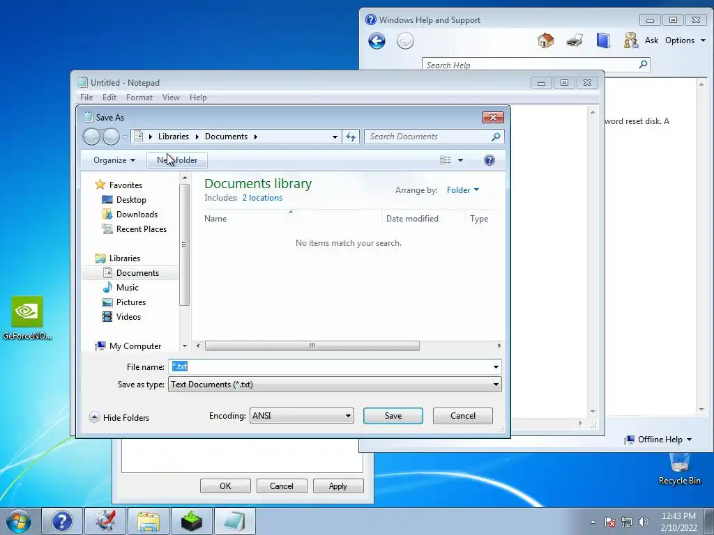Click Apply in the background dialog
The image size is (714, 535).
(x=338, y=486)
